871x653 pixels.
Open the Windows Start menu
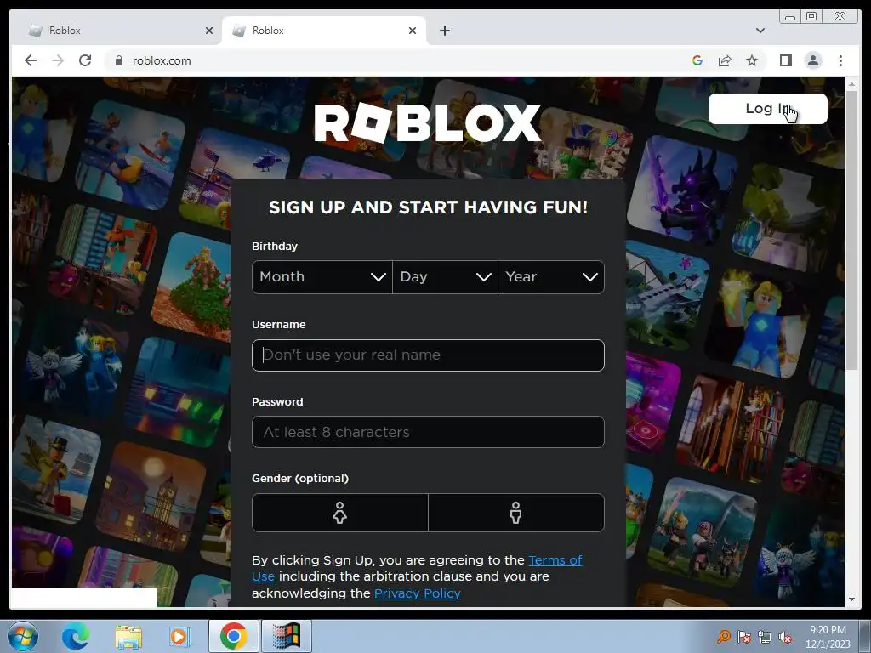pyautogui.click(x=22, y=636)
